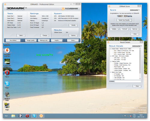Click Details button in 3DMark Score window

pyautogui.click(x=114, y=29)
